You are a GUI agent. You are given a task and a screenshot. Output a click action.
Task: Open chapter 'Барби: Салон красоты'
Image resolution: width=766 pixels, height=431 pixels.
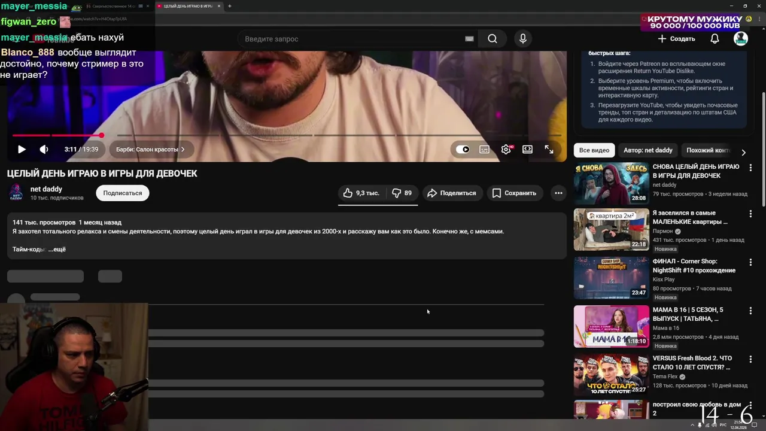pos(150,149)
